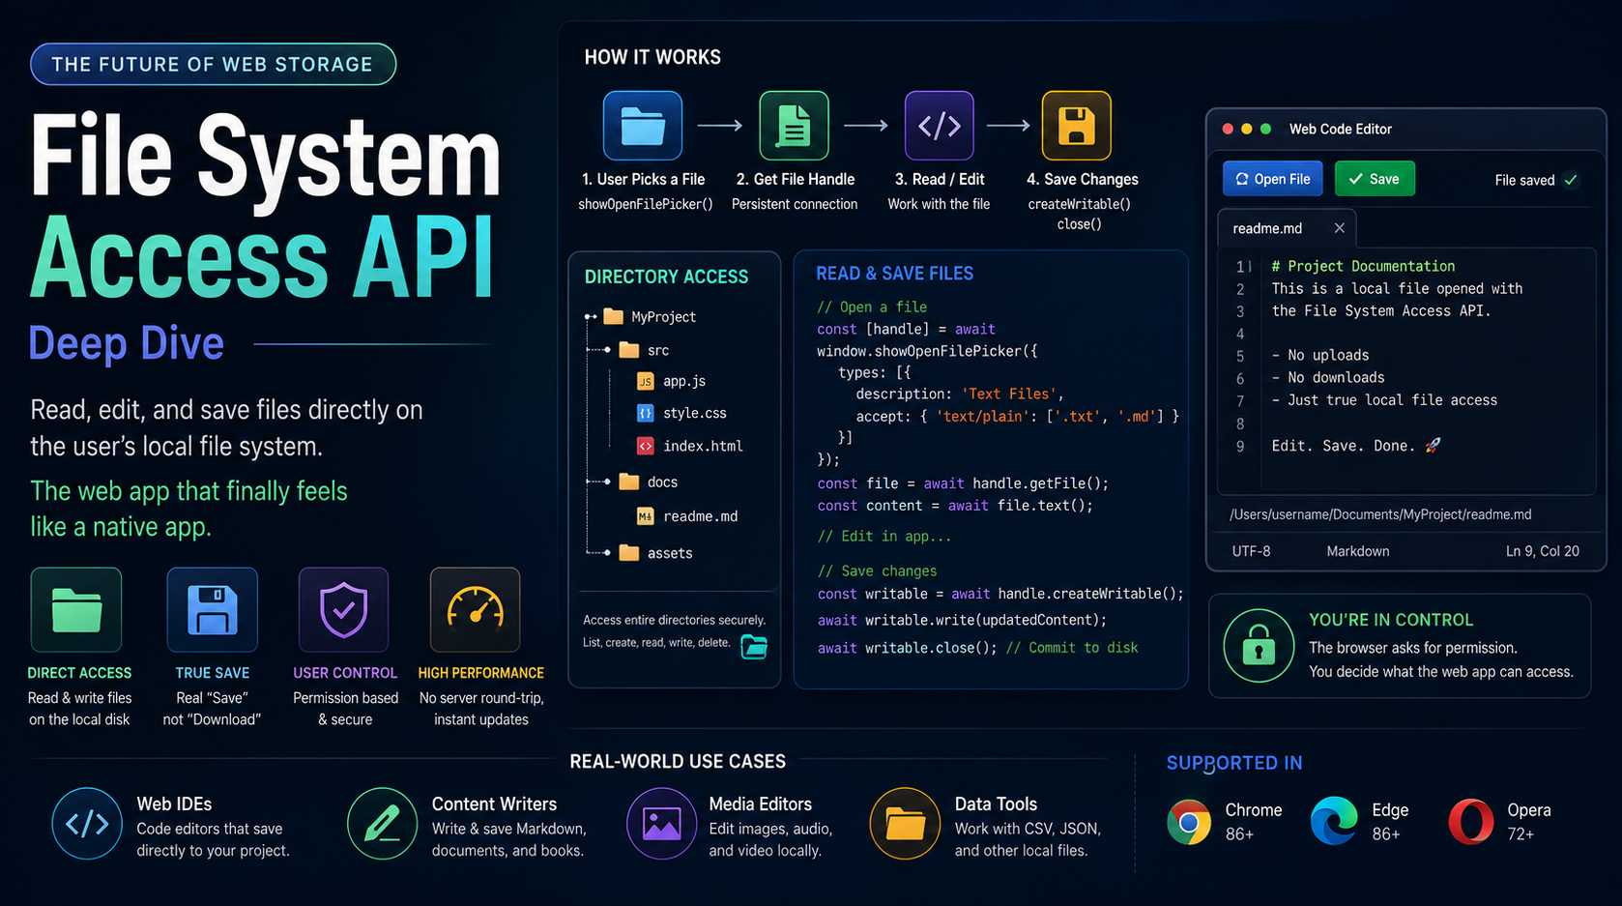Click the file path /Users/username/Documents/MyProject/readme.md
This screenshot has height=906, width=1622.
[1380, 514]
